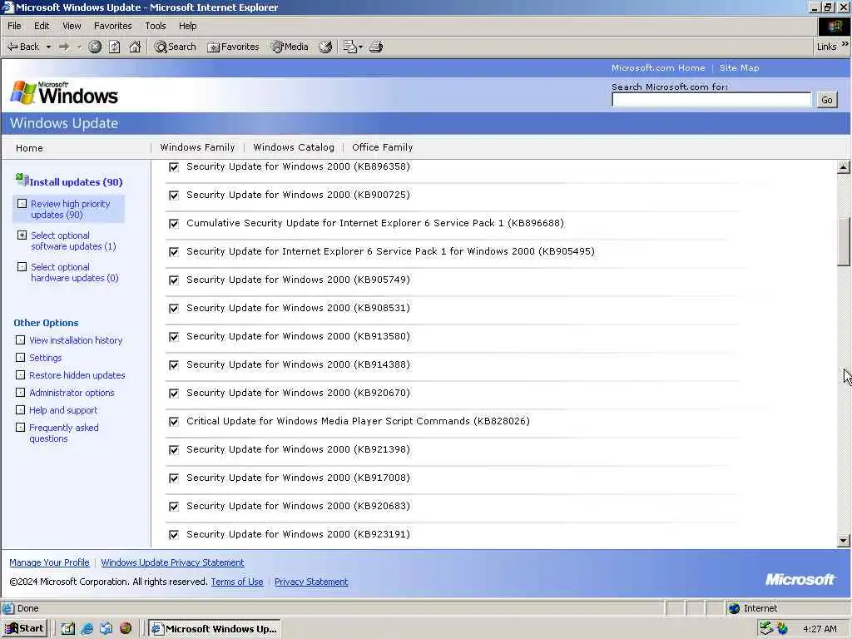This screenshot has width=852, height=639.
Task: Click box icon beside Frequently asked questions
Action: tap(20, 428)
